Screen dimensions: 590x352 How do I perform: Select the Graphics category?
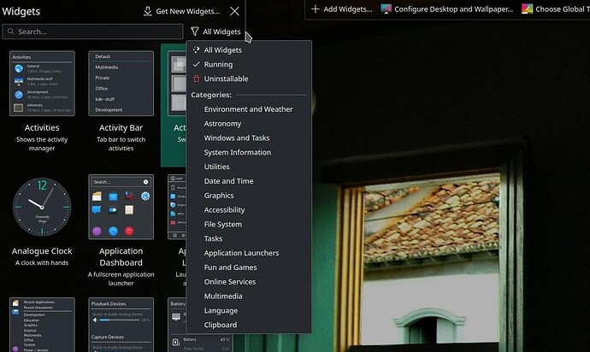[248, 195]
